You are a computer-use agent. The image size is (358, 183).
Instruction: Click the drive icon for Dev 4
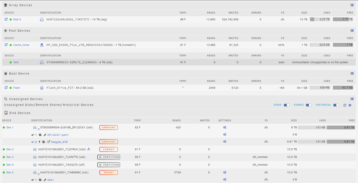point(35,165)
